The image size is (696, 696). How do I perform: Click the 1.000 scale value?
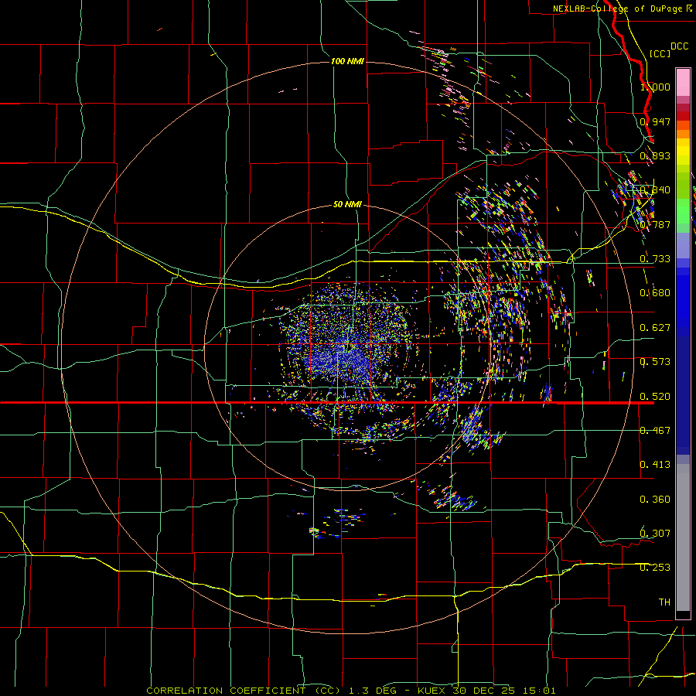click(655, 87)
